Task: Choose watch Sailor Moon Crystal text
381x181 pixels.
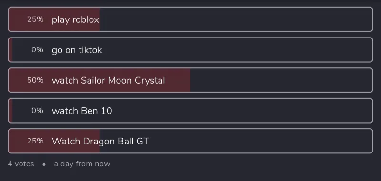Action: point(109,80)
